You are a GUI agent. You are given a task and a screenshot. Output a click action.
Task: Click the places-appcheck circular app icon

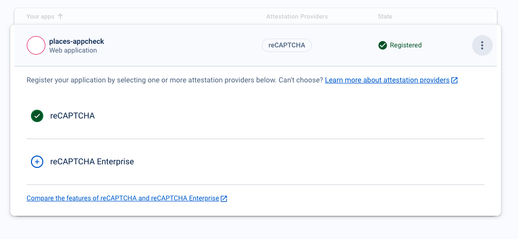pyautogui.click(x=36, y=45)
